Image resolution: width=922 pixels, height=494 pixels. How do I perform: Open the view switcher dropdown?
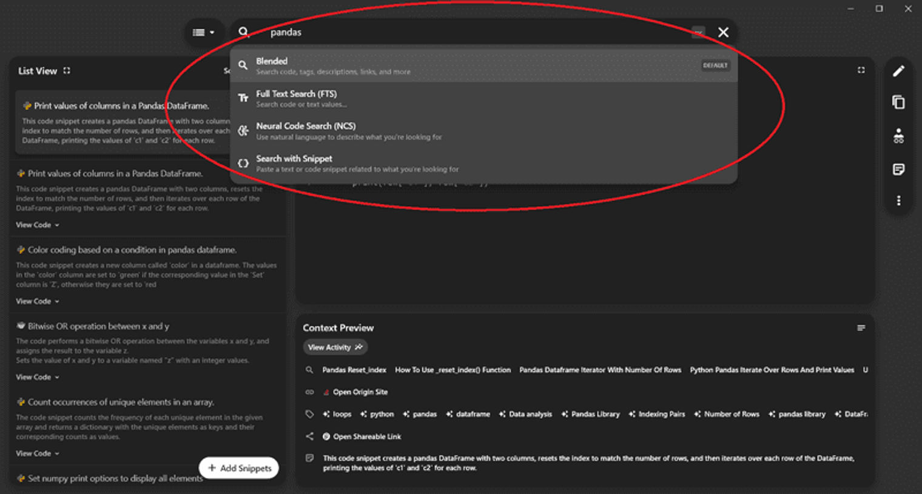204,32
